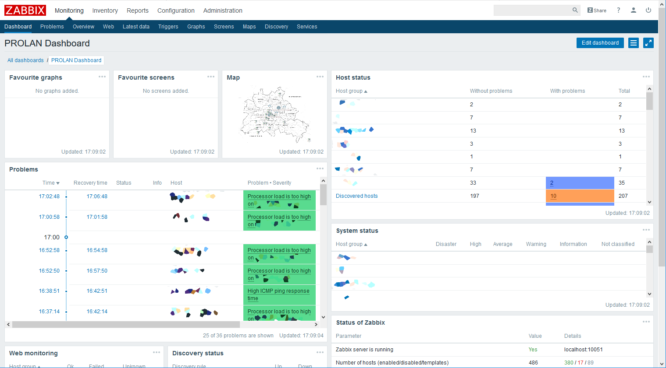Click the Zabbix Share button
Viewport: 666px width, 368px height.
[597, 11]
